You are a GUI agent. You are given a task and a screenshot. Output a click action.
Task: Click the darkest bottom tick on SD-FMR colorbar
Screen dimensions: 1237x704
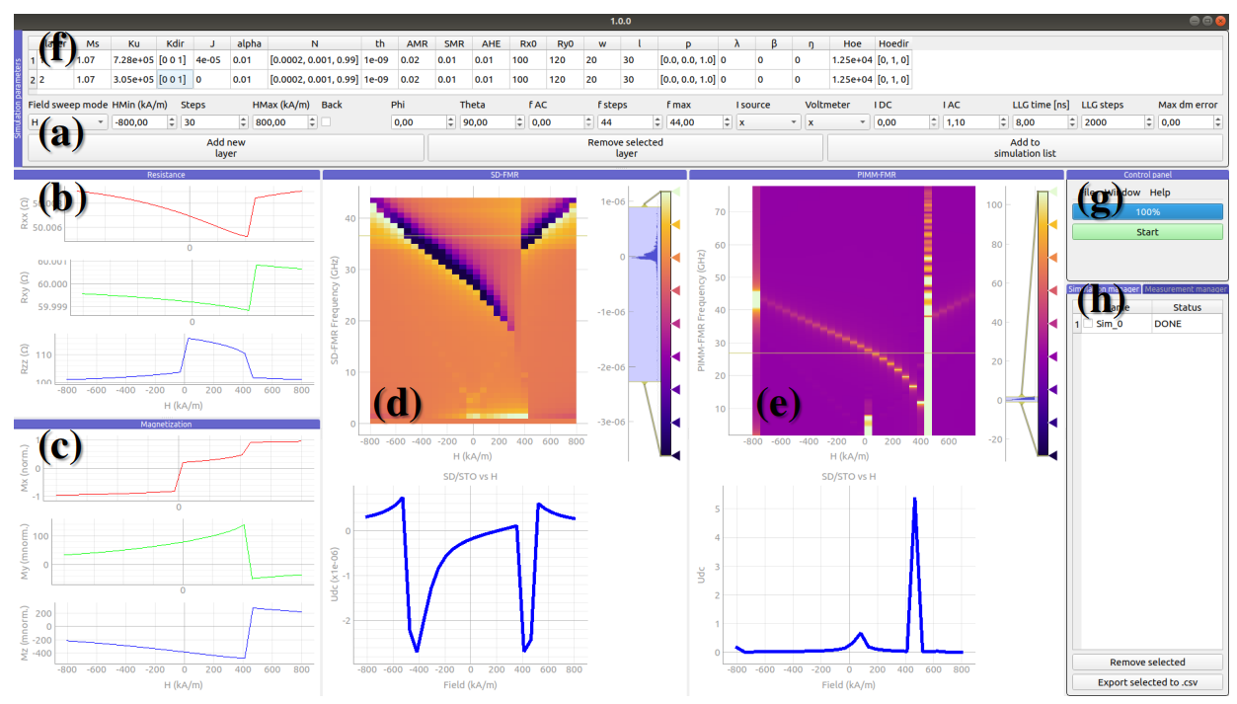tap(676, 454)
